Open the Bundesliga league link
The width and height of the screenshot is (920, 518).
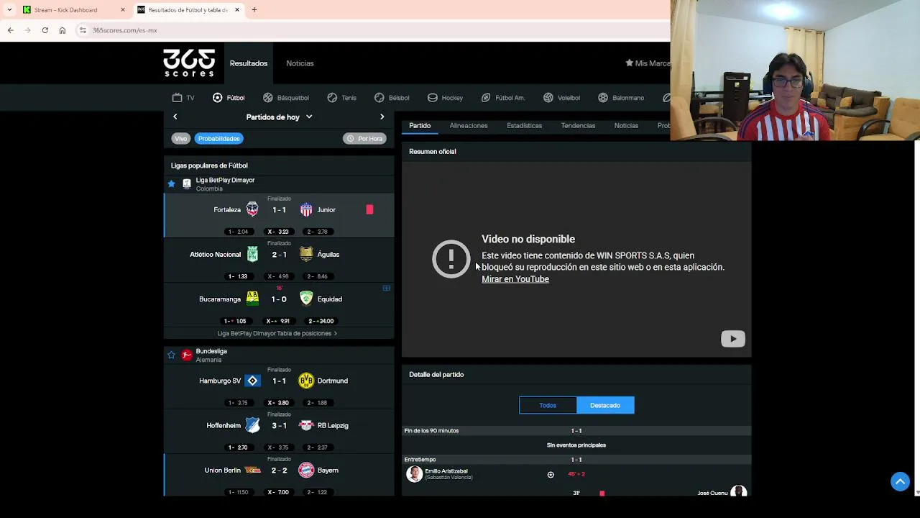point(211,351)
